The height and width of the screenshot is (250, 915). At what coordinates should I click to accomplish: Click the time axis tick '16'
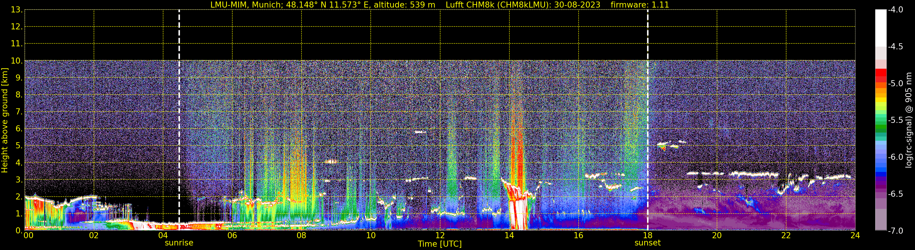coord(579,235)
